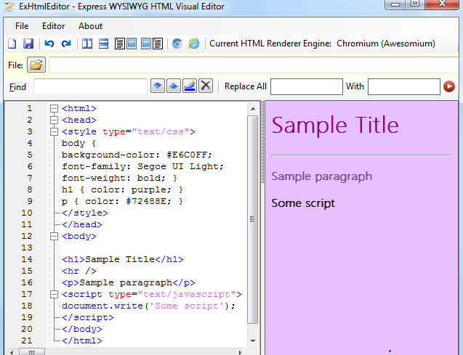Select the Chromium renderer engine icon
The image size is (463, 355).
click(x=177, y=44)
